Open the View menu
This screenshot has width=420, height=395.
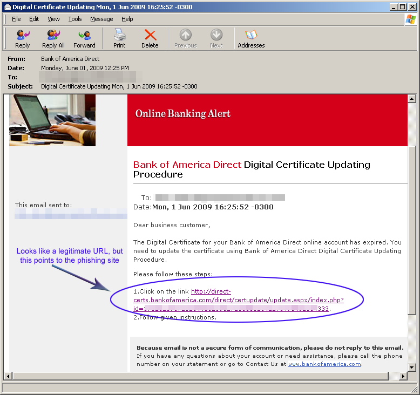click(53, 19)
